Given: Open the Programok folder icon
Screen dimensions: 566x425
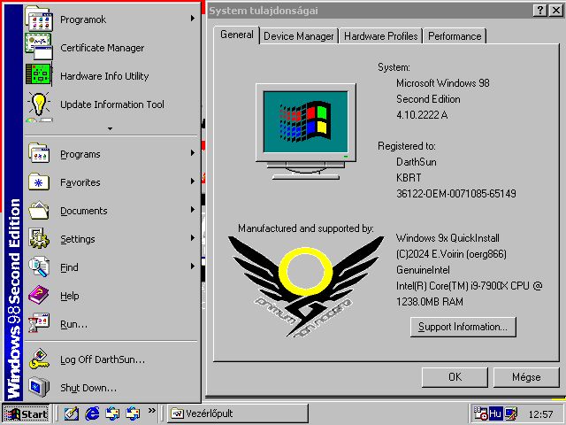Looking at the screenshot, I should point(39,19).
